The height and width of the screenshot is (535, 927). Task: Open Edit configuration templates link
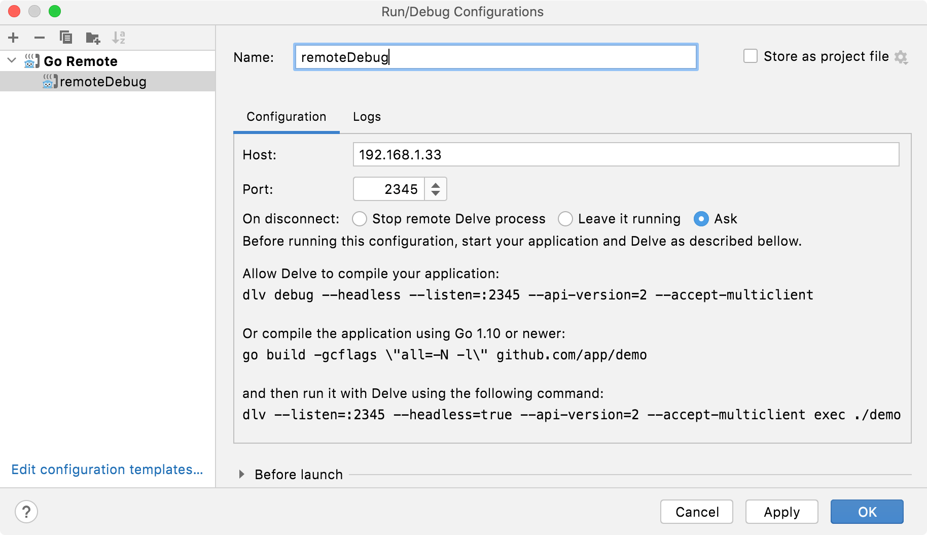(x=107, y=470)
